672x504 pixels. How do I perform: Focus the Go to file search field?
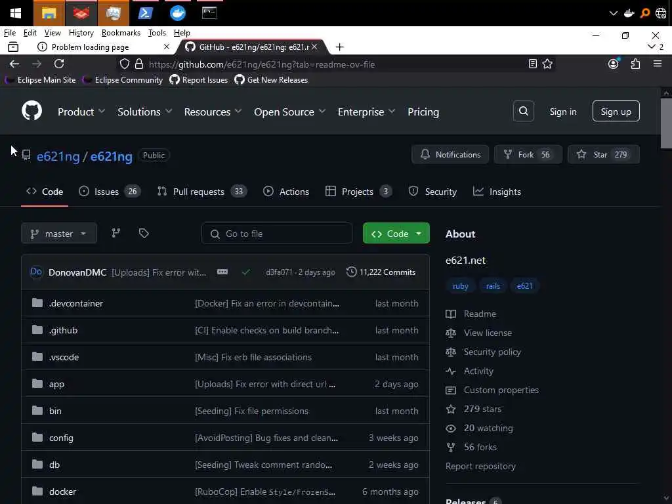tap(277, 234)
